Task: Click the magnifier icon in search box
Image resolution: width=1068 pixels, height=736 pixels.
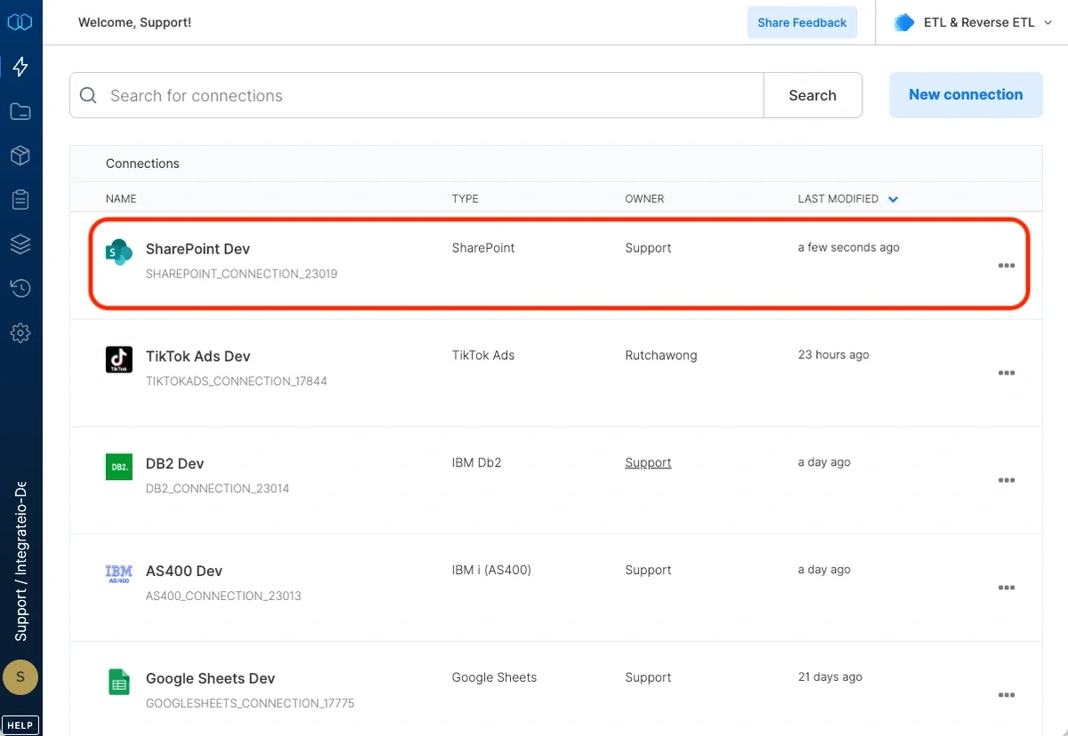Action: 88,95
